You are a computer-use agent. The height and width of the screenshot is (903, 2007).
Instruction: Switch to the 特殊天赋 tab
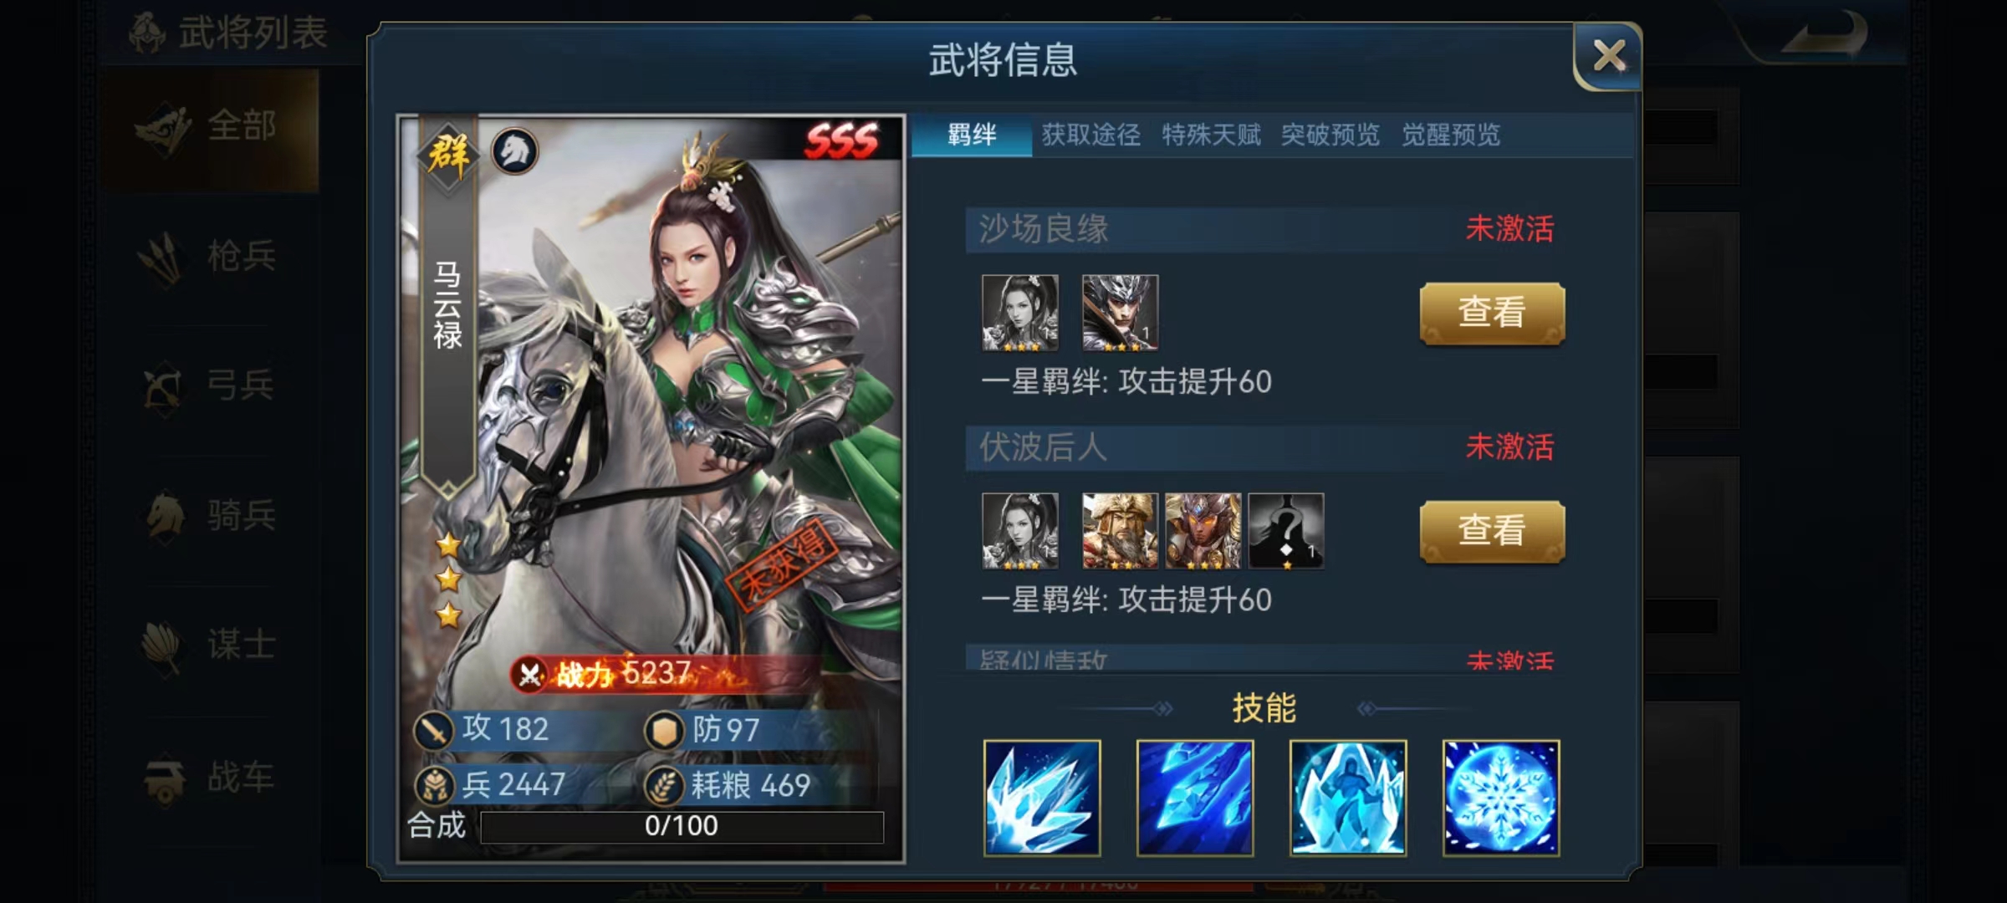[x=1212, y=135]
